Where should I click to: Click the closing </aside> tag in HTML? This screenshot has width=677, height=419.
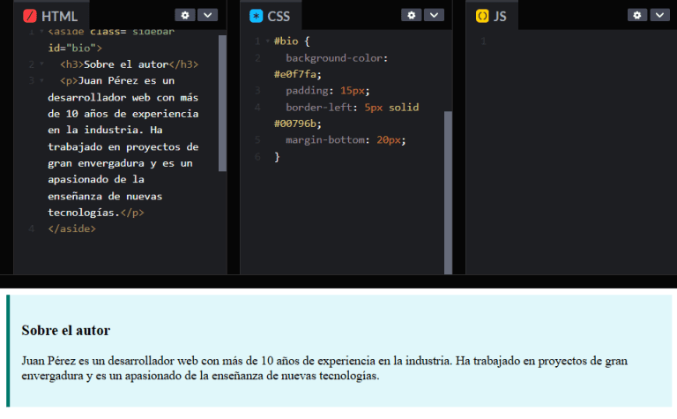(x=71, y=228)
